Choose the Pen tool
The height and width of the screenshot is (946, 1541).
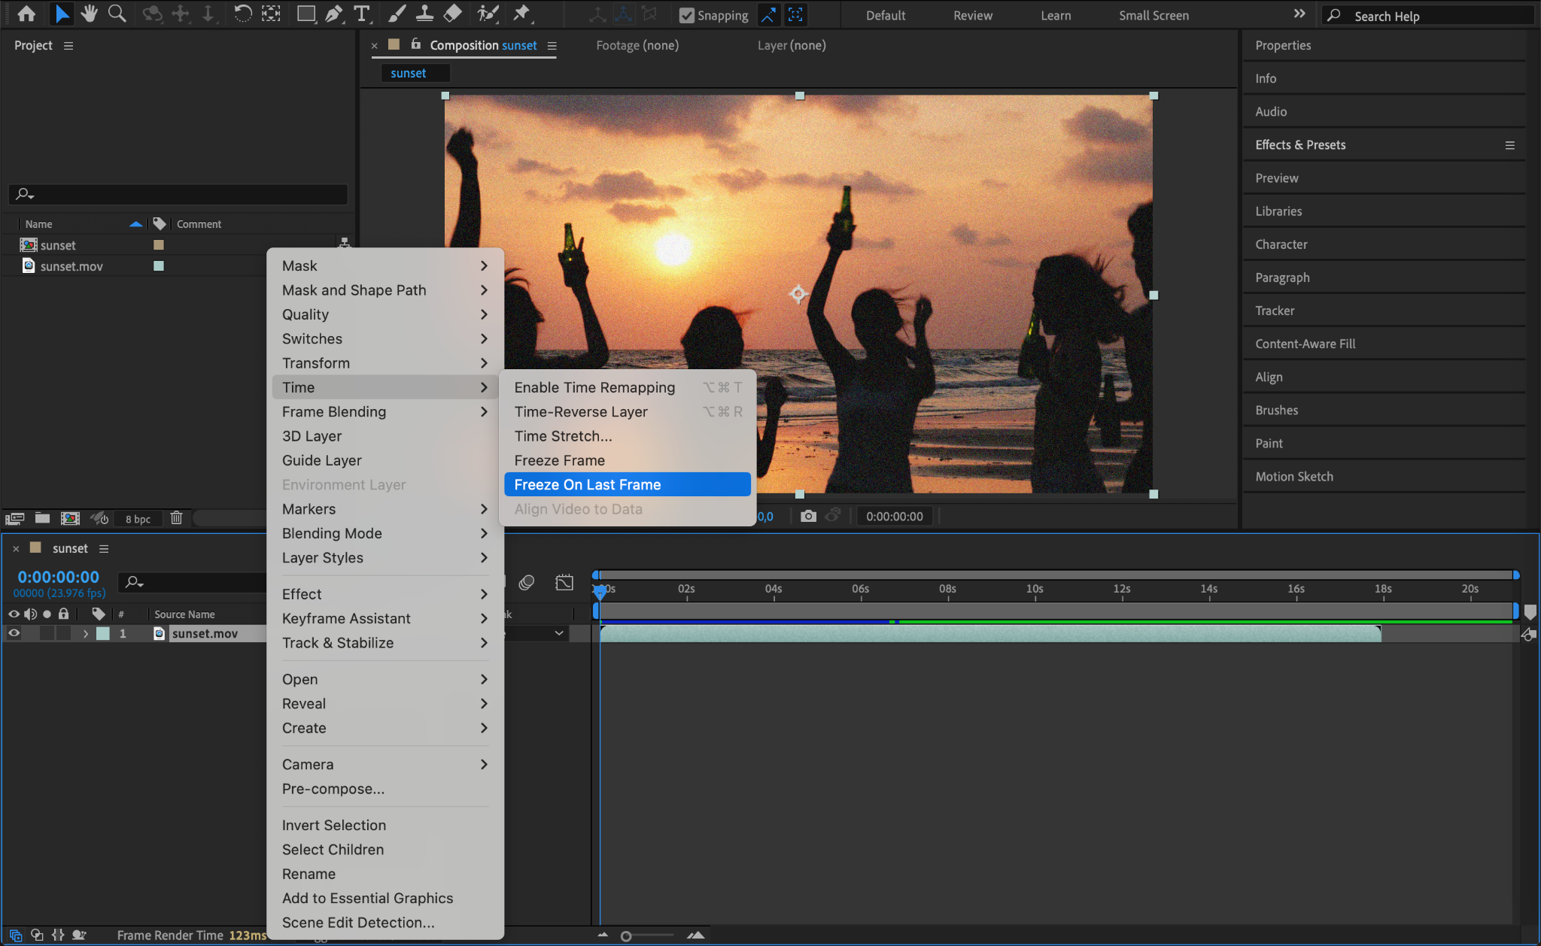pyautogui.click(x=333, y=14)
